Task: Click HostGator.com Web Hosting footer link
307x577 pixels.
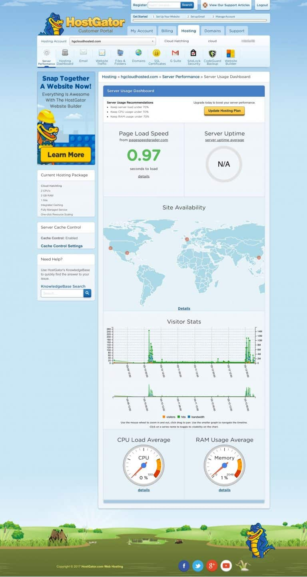Action: [102, 567]
